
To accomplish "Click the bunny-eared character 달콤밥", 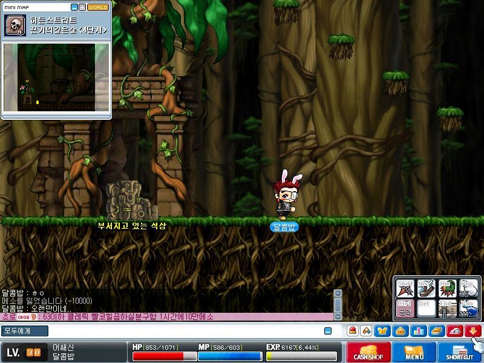I will coord(286,195).
